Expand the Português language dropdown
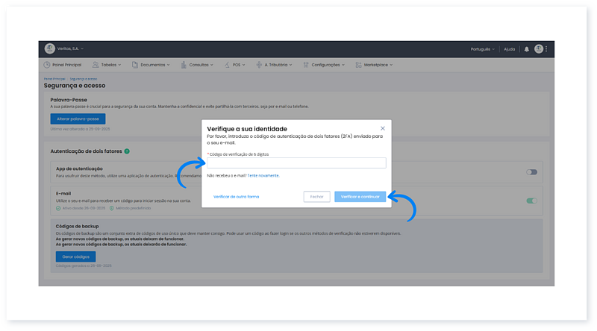 [482, 49]
